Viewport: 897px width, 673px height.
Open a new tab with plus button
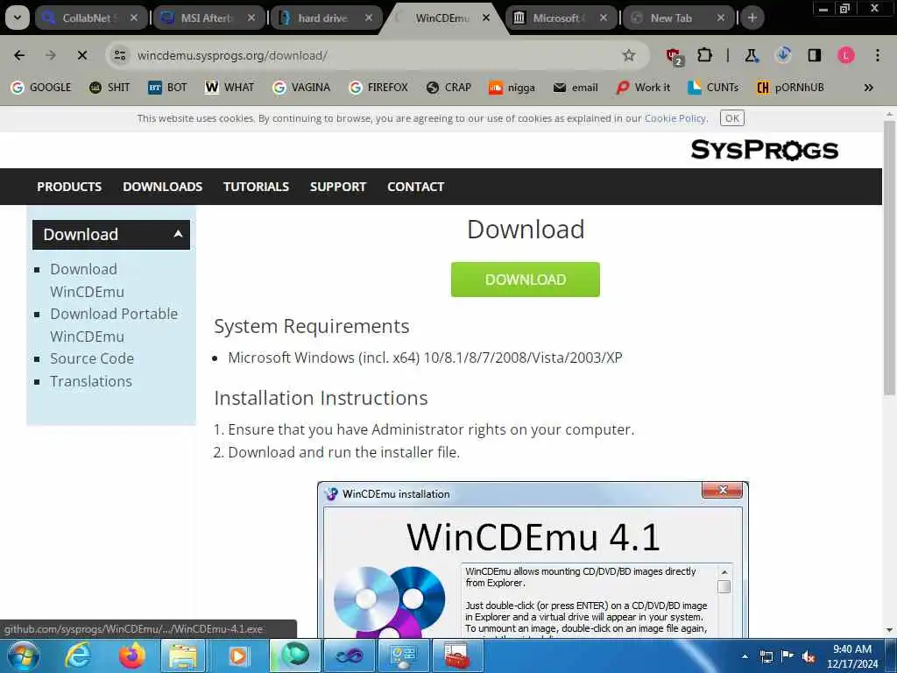tap(752, 18)
